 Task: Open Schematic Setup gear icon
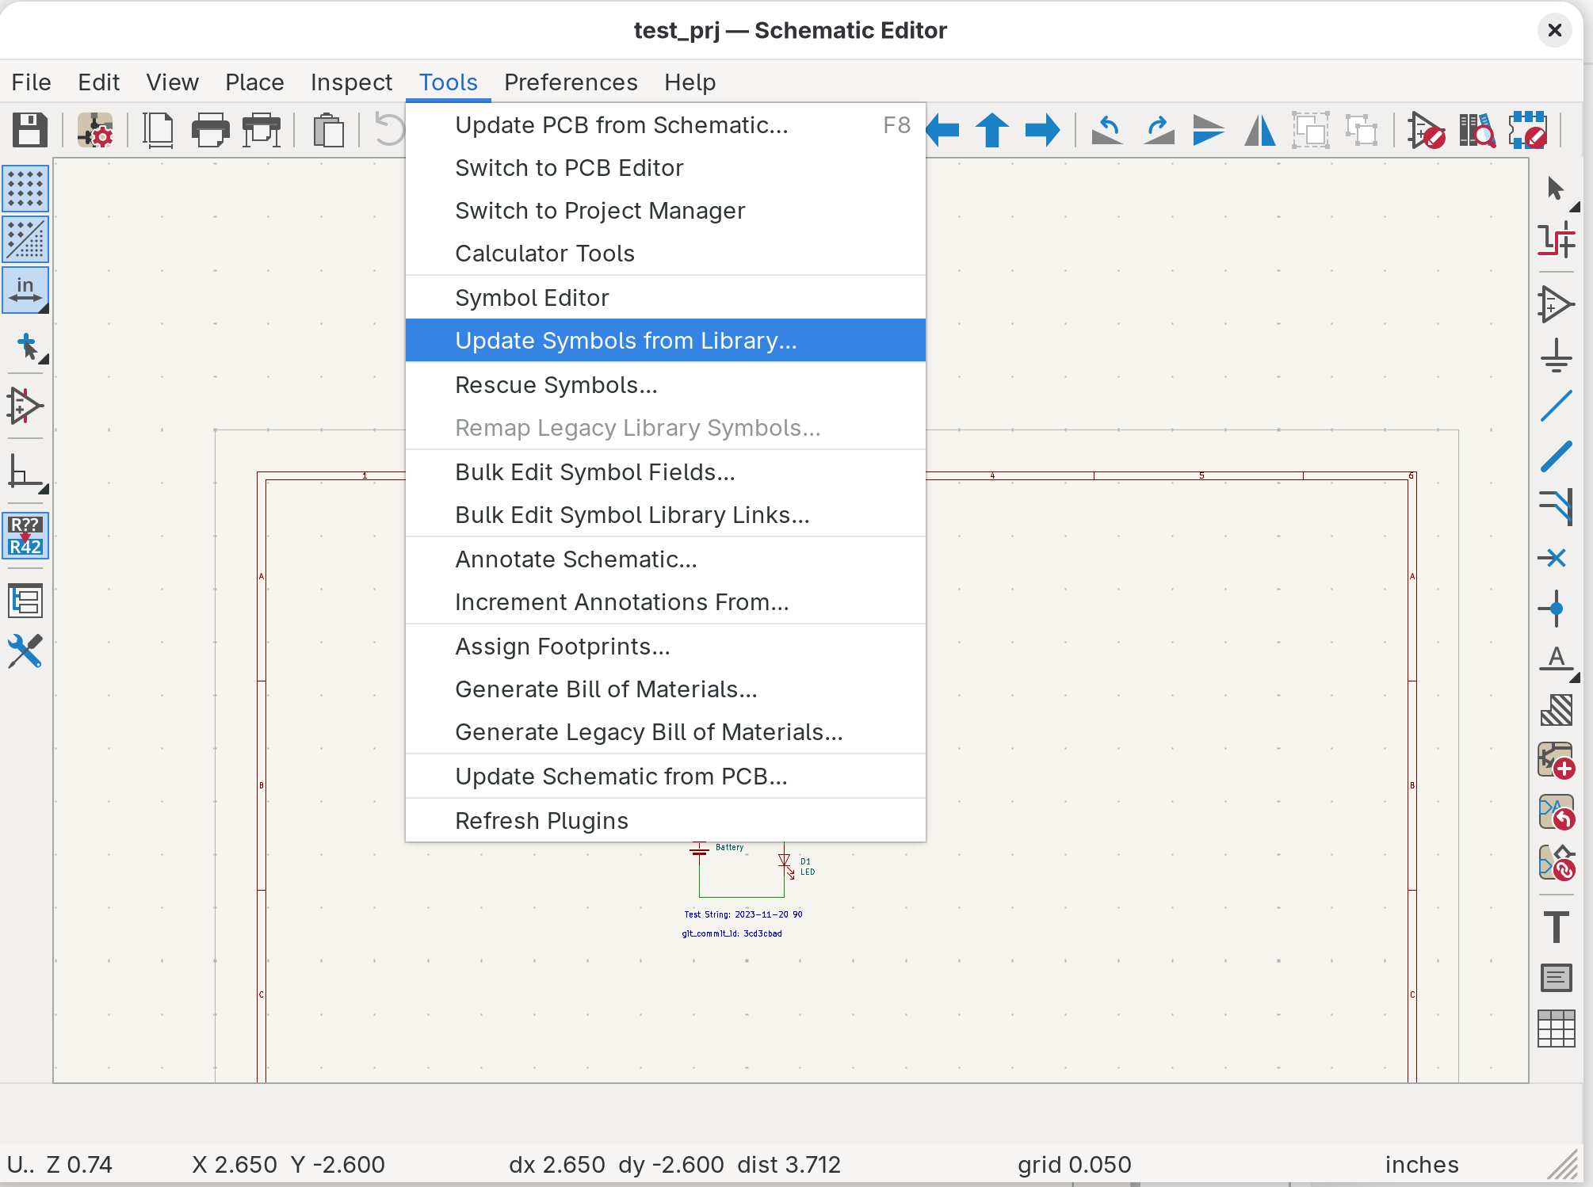95,130
